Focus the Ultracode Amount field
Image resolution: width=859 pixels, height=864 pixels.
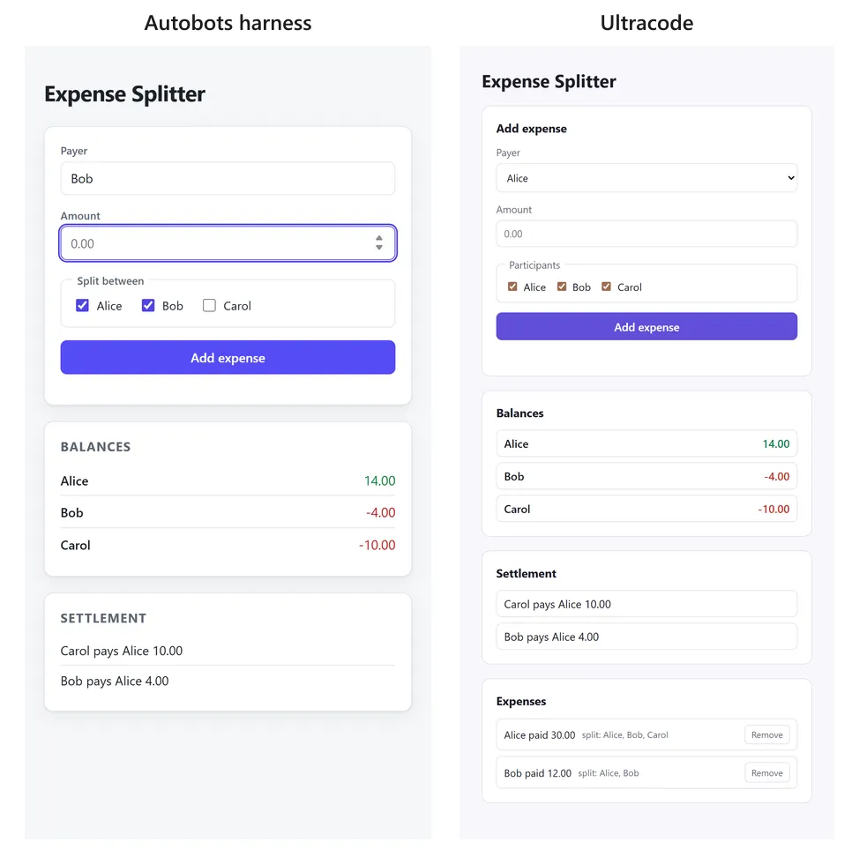point(646,234)
